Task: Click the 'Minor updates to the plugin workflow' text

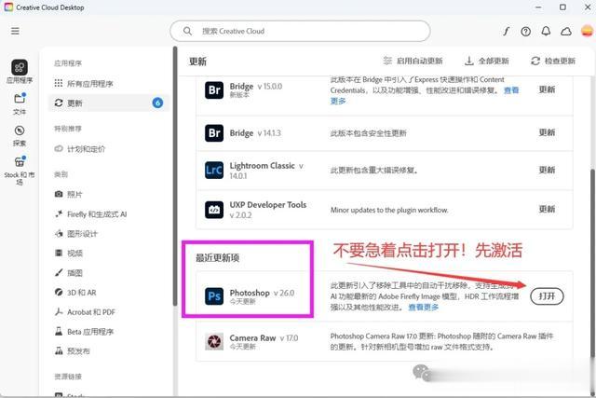Action: 389,210
